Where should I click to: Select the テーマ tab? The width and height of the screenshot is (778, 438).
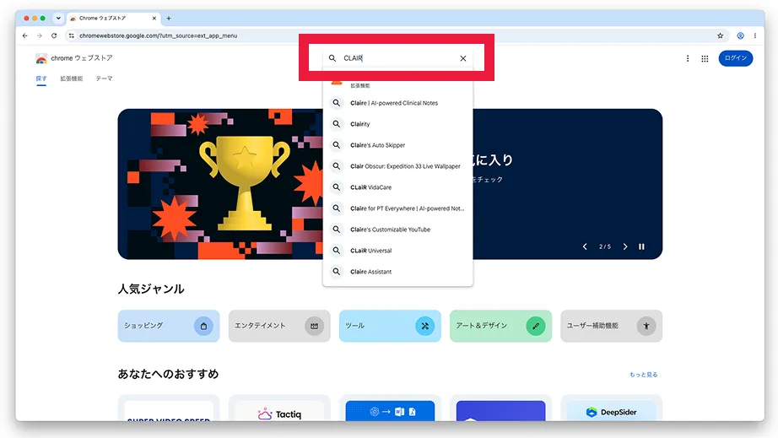104,78
